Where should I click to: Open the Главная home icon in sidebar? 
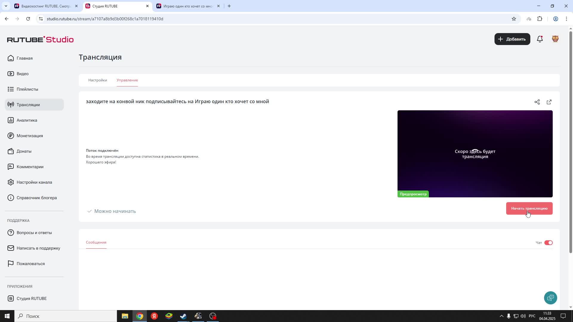click(x=11, y=58)
